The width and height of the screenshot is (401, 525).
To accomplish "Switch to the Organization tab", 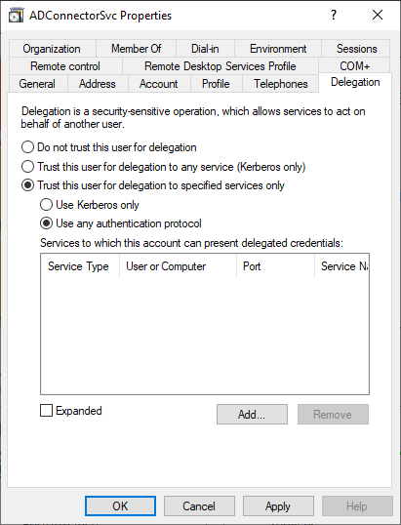I will coord(53,49).
